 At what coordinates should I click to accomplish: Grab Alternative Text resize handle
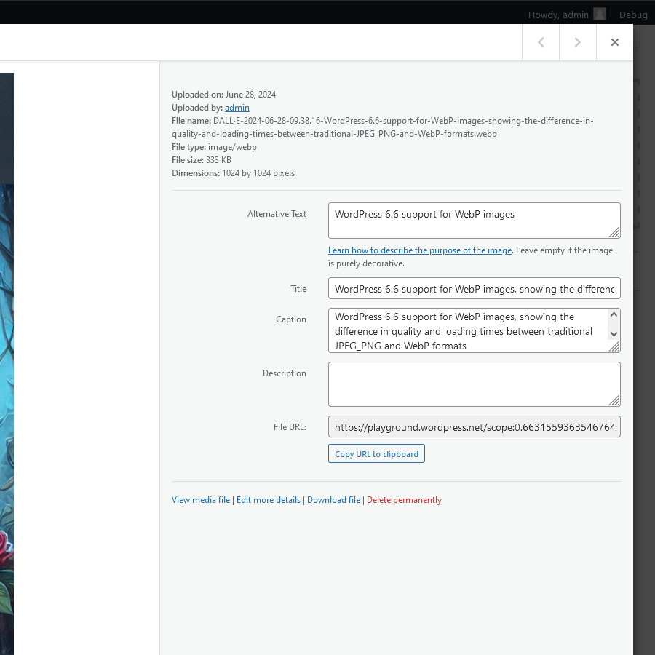click(x=614, y=232)
